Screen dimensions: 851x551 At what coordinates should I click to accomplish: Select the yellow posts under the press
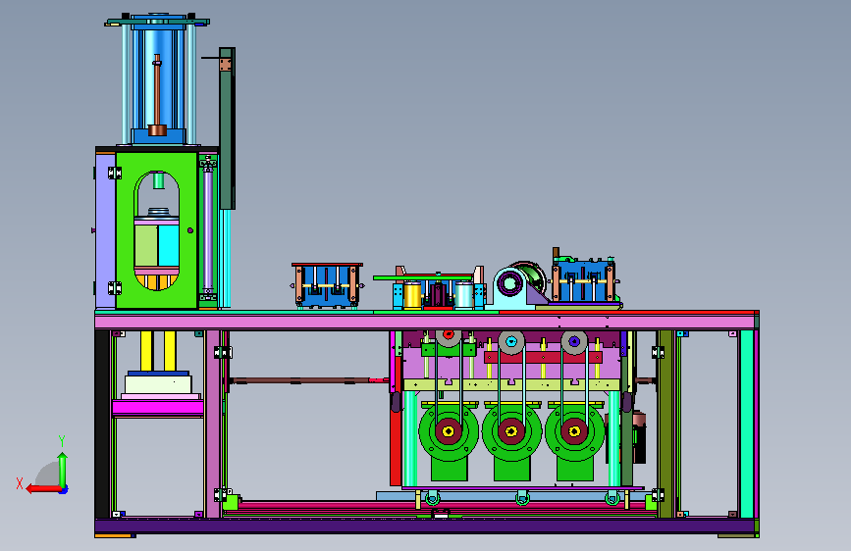158,351
